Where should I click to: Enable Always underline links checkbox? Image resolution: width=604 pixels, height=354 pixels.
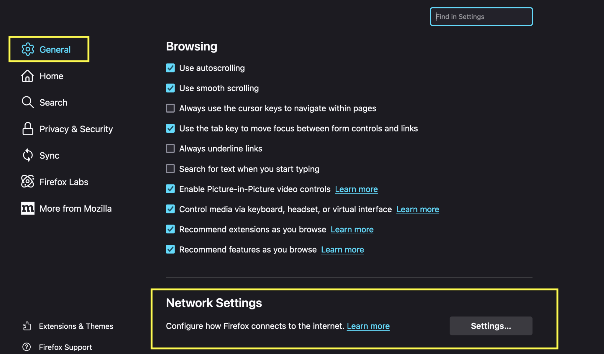170,149
